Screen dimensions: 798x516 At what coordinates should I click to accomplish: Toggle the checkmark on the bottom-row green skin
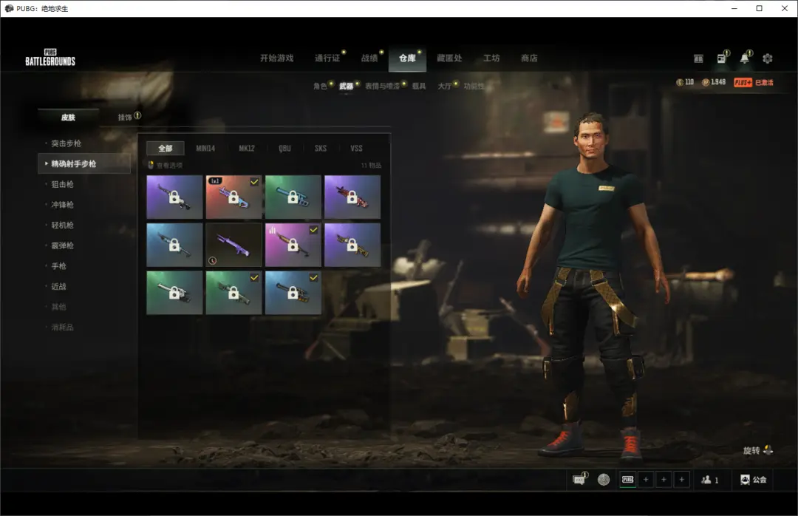pos(254,278)
